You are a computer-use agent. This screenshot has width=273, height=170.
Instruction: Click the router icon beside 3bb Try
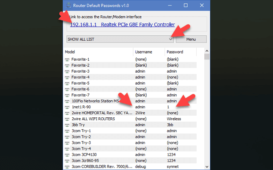pos(67,125)
